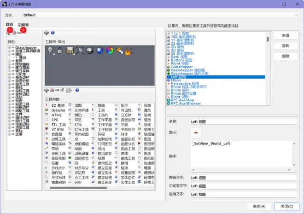The width and height of the screenshot is (304, 214).
Task: Expand the 主要 group node
Action: pos(9,134)
